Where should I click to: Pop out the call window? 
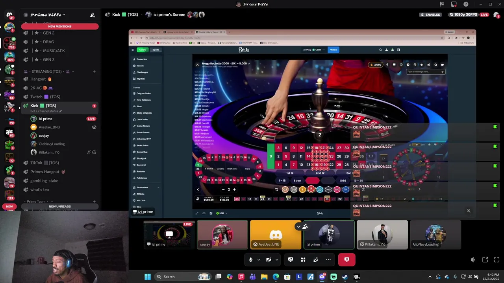(485, 260)
